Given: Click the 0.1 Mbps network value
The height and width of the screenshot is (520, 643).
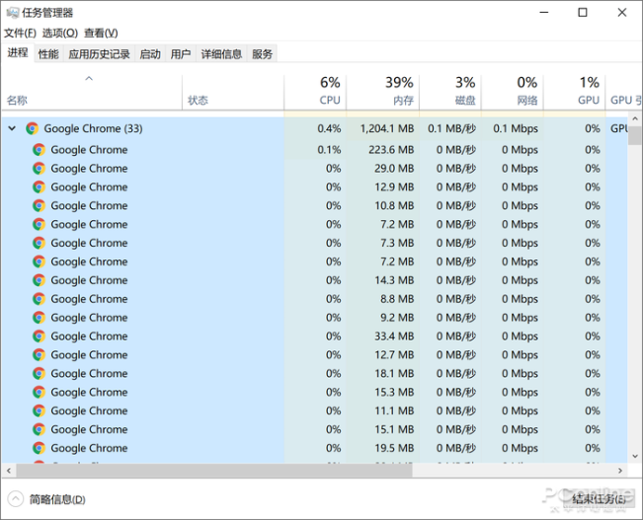Looking at the screenshot, I should pos(516,128).
